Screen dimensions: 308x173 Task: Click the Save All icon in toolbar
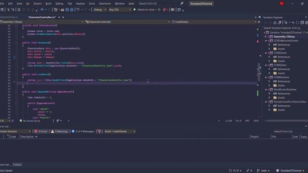(72, 10)
